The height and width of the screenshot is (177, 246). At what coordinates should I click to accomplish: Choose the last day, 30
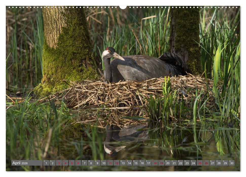pos(232,163)
